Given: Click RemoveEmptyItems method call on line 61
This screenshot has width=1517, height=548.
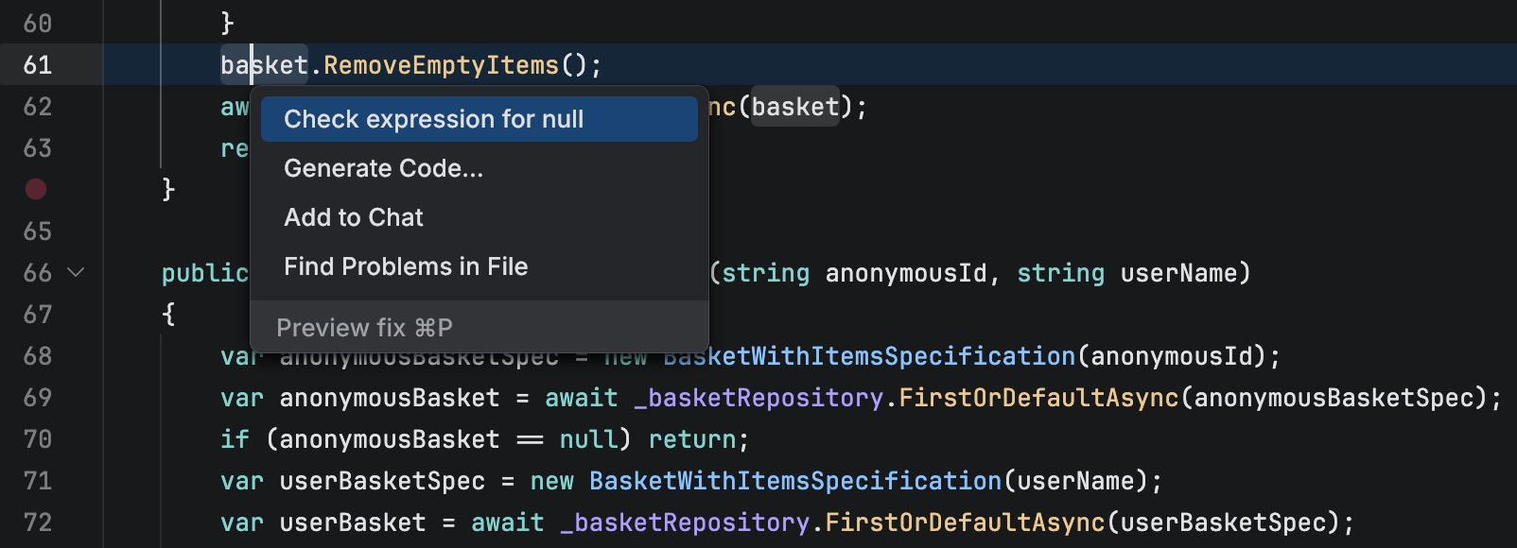Looking at the screenshot, I should 441,65.
